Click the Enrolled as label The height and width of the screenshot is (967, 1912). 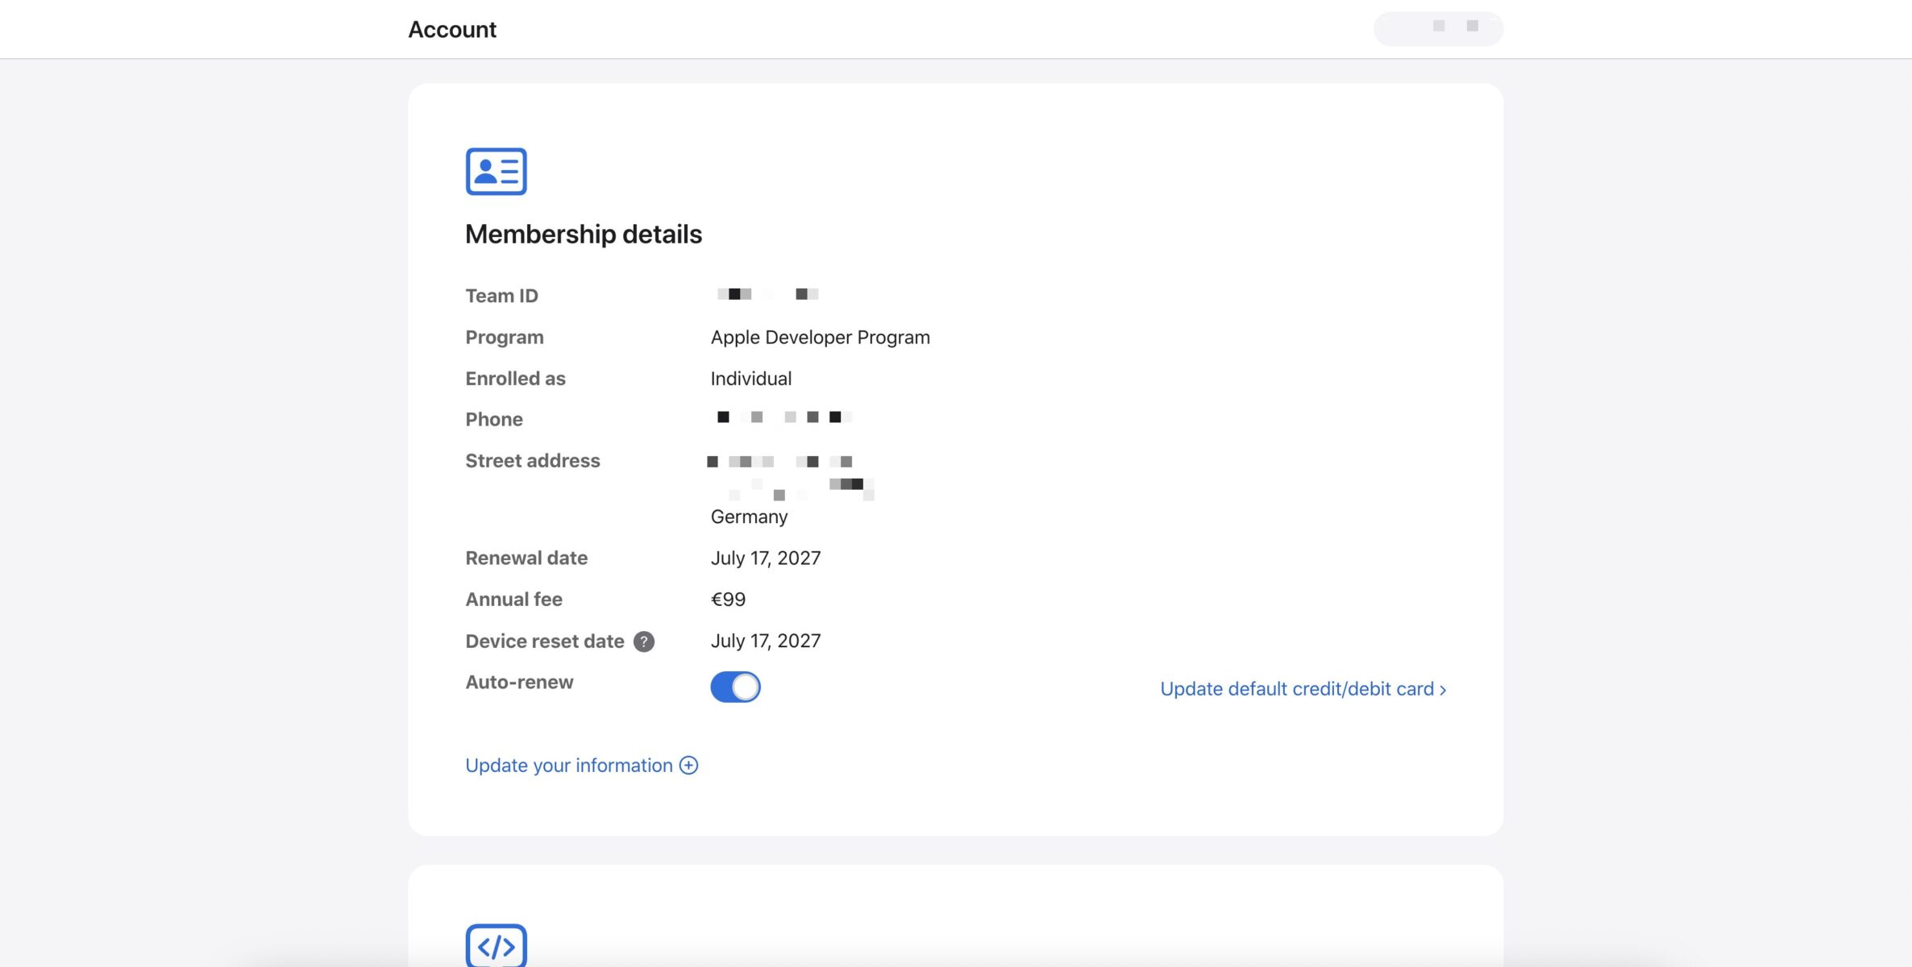point(515,378)
